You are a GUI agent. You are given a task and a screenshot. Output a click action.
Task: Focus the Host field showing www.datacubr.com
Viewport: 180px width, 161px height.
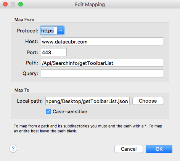(x=102, y=42)
